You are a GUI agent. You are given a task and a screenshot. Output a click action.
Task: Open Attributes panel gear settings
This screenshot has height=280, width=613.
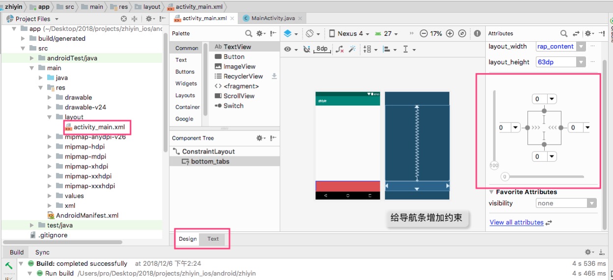pyautogui.click(x=589, y=33)
